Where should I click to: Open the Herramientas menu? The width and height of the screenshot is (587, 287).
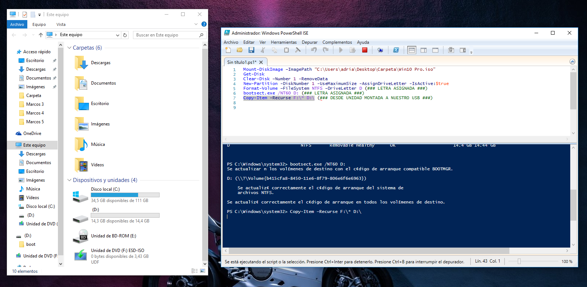[284, 42]
